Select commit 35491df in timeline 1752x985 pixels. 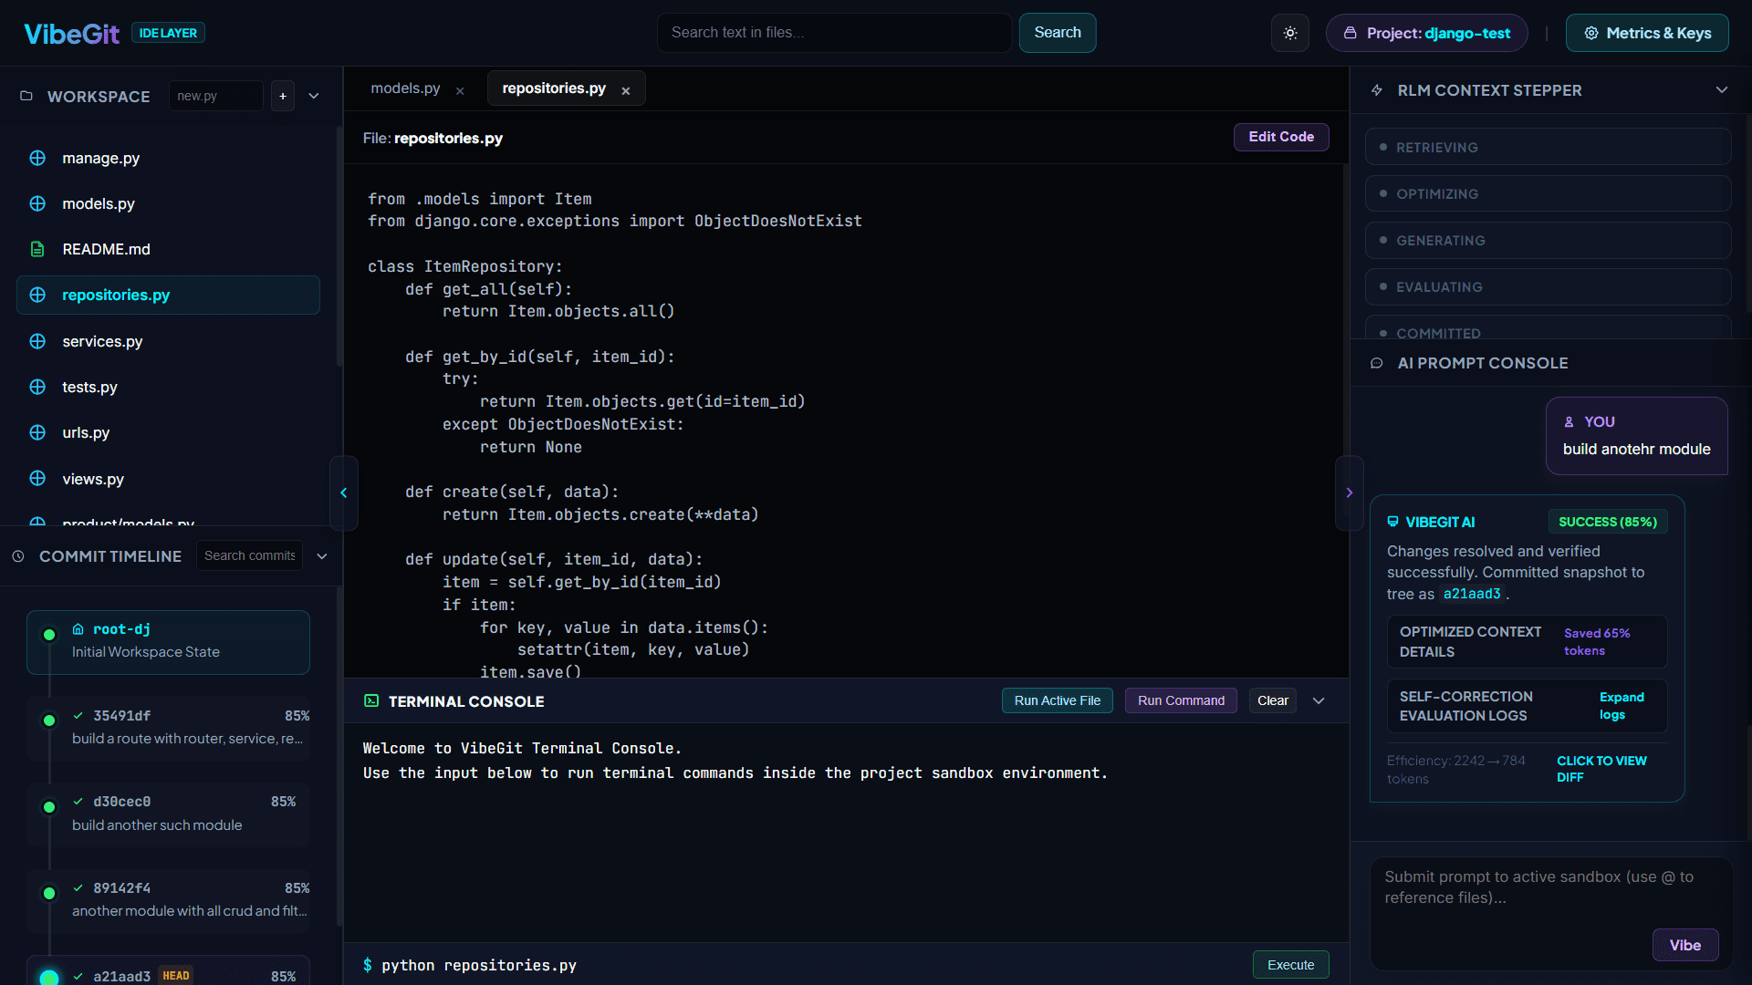168,727
